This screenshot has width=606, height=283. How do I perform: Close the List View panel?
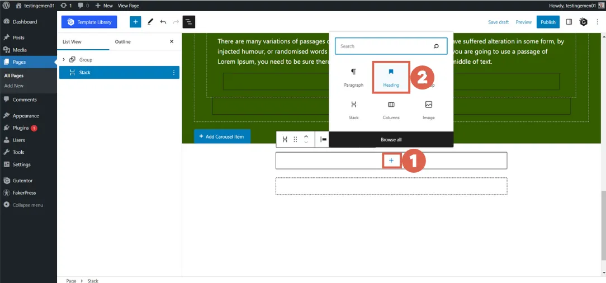172,41
